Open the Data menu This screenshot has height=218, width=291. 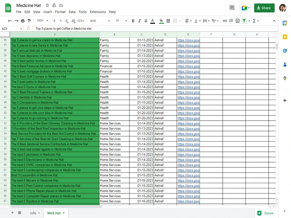click(72, 12)
